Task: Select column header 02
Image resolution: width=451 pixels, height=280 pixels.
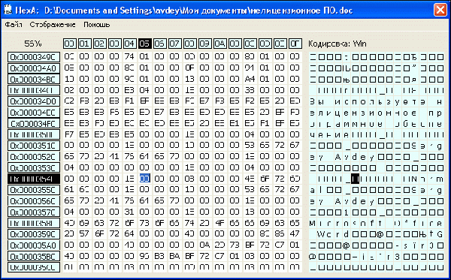Action: pos(99,44)
